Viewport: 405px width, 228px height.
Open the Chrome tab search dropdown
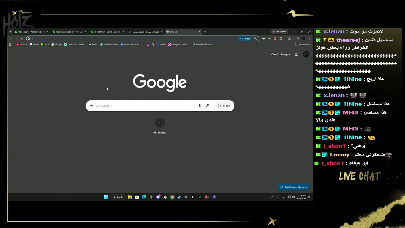[10, 32]
